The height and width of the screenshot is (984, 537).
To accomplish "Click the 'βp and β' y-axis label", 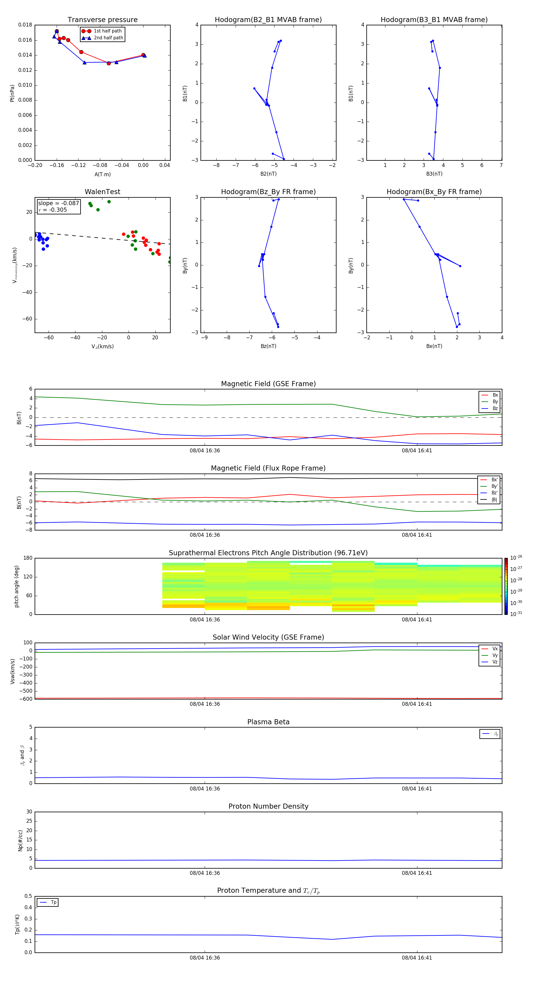I will pyautogui.click(x=22, y=755).
